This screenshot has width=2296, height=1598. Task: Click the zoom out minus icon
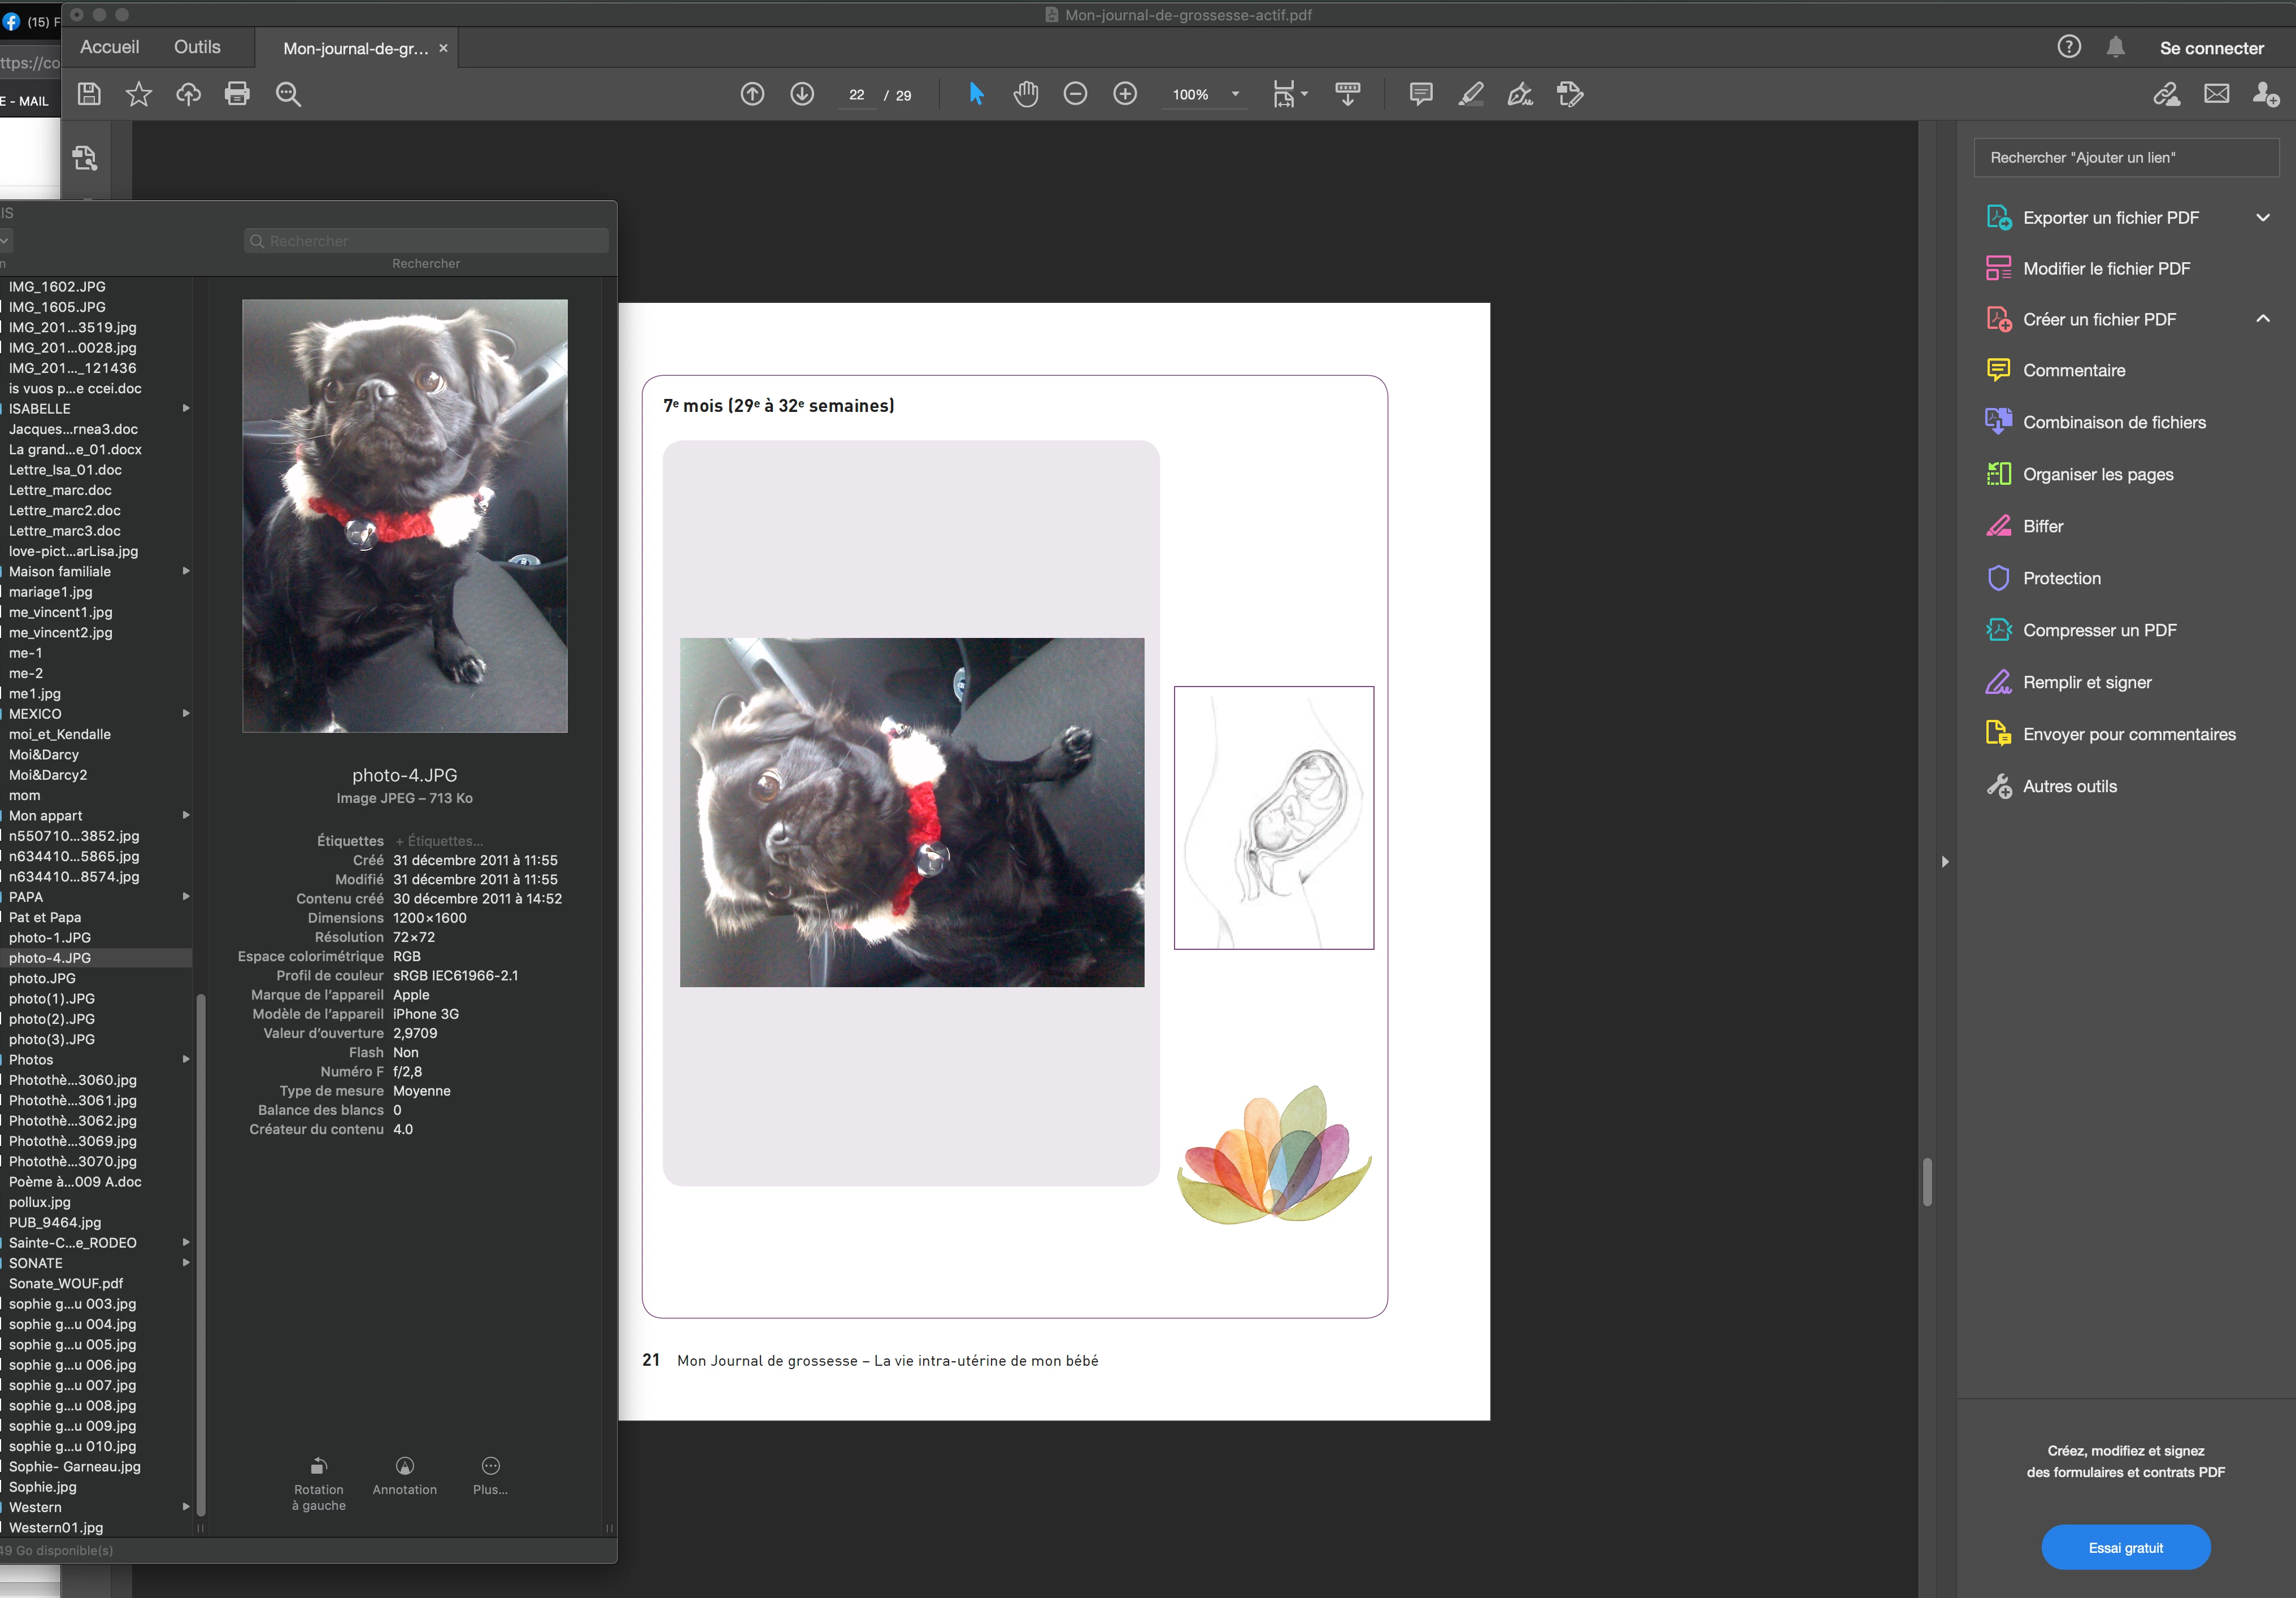click(x=1075, y=94)
